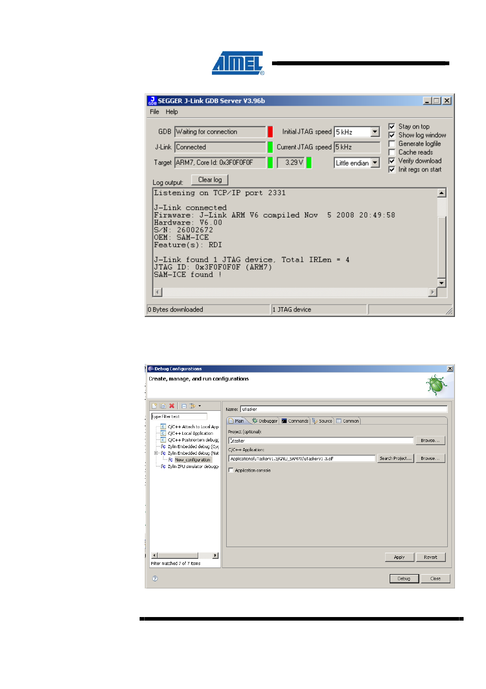
Task: Click the C/C++ Local Application icon
Action: click(x=163, y=433)
